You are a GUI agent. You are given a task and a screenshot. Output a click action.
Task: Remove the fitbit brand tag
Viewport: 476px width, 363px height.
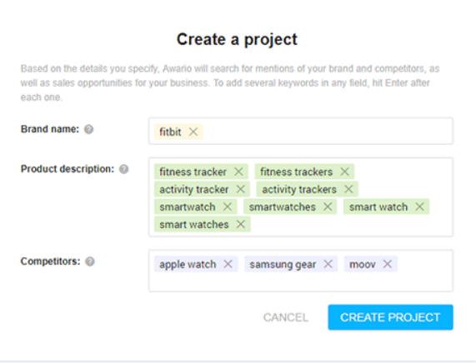pyautogui.click(x=193, y=132)
